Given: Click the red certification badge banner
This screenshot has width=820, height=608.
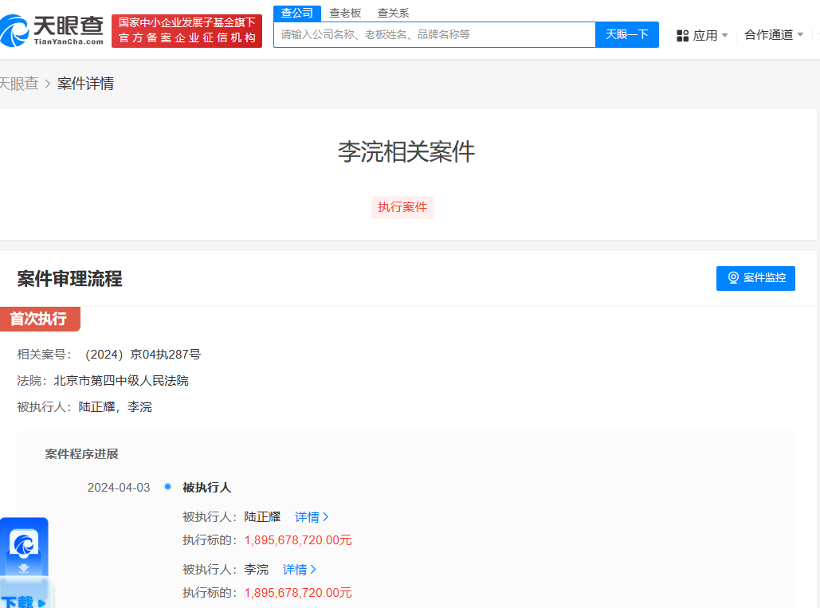Looking at the screenshot, I should click(186, 30).
